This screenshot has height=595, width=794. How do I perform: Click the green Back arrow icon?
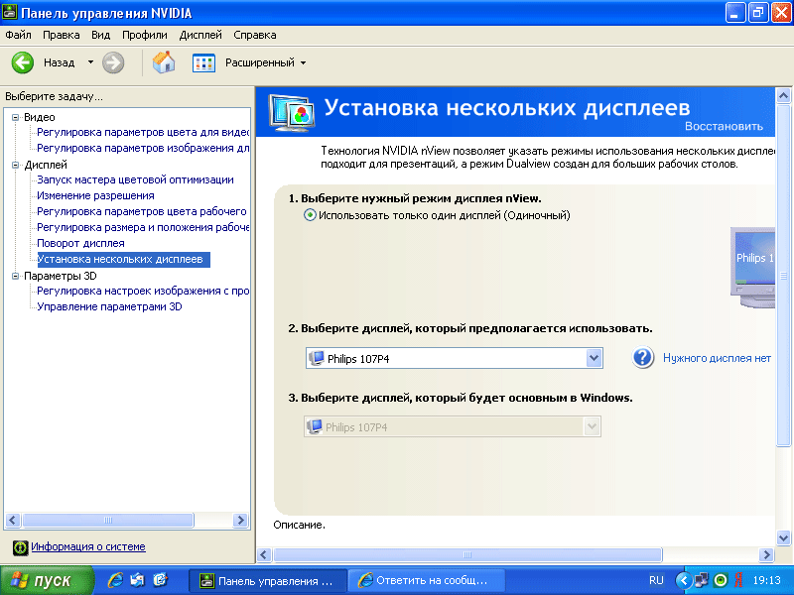pos(23,62)
